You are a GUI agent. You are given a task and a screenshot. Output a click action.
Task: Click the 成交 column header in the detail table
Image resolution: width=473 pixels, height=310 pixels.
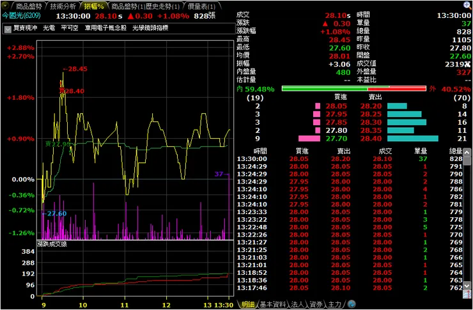tap(385, 151)
